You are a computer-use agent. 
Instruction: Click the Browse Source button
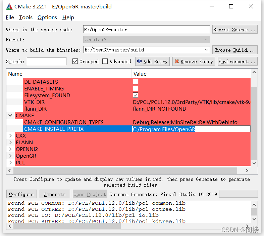235,30
